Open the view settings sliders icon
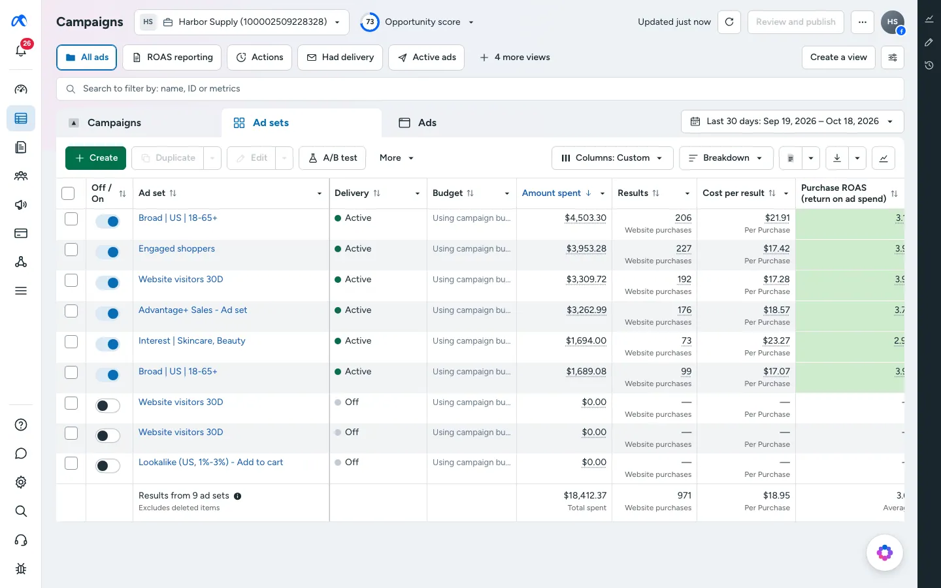This screenshot has height=588, width=941. point(893,57)
